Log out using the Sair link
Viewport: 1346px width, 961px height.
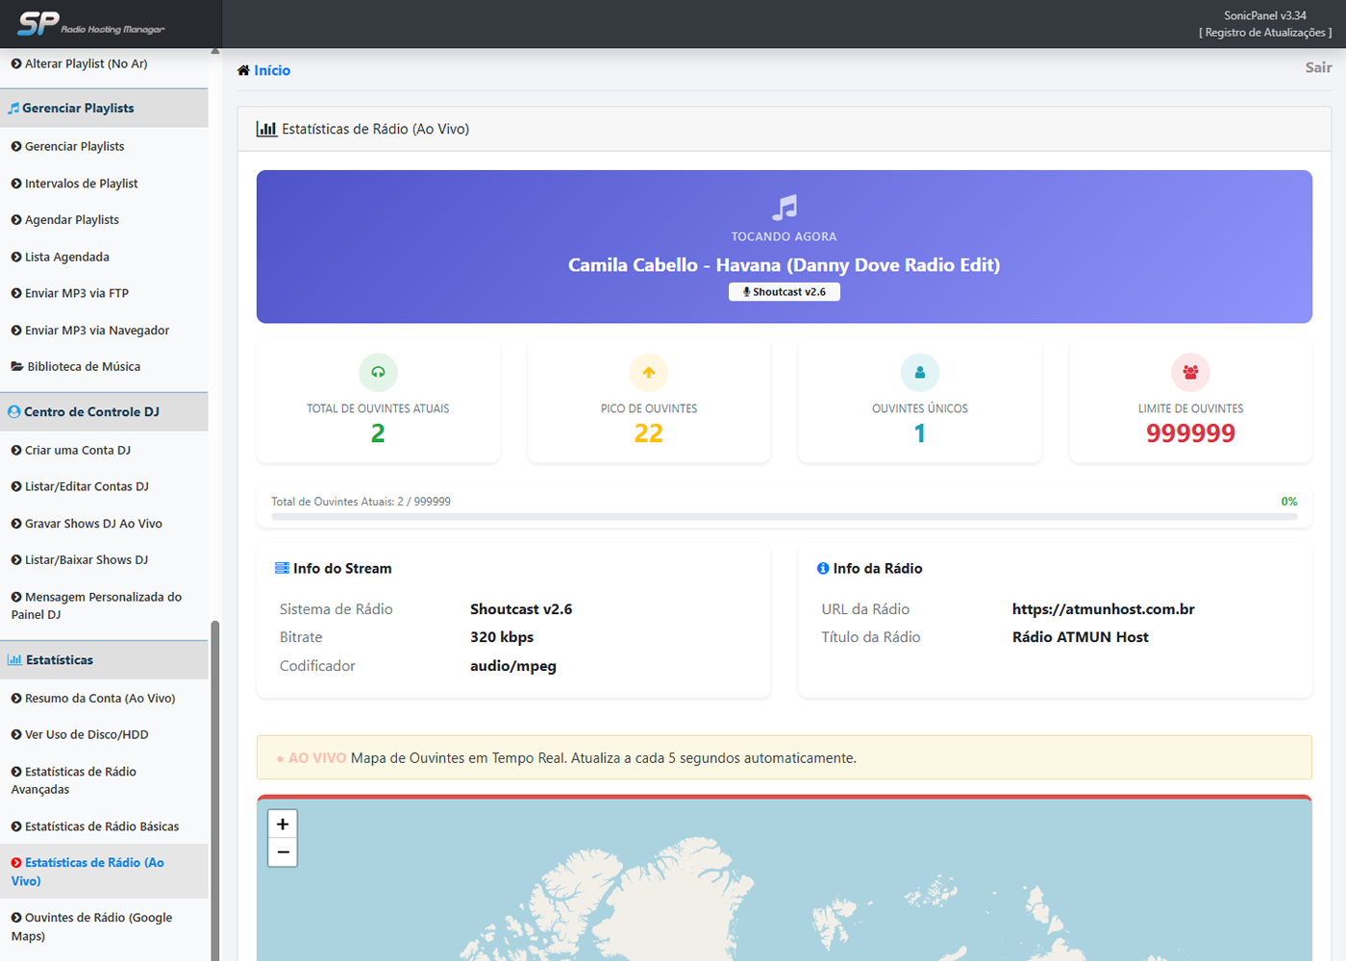click(1318, 67)
